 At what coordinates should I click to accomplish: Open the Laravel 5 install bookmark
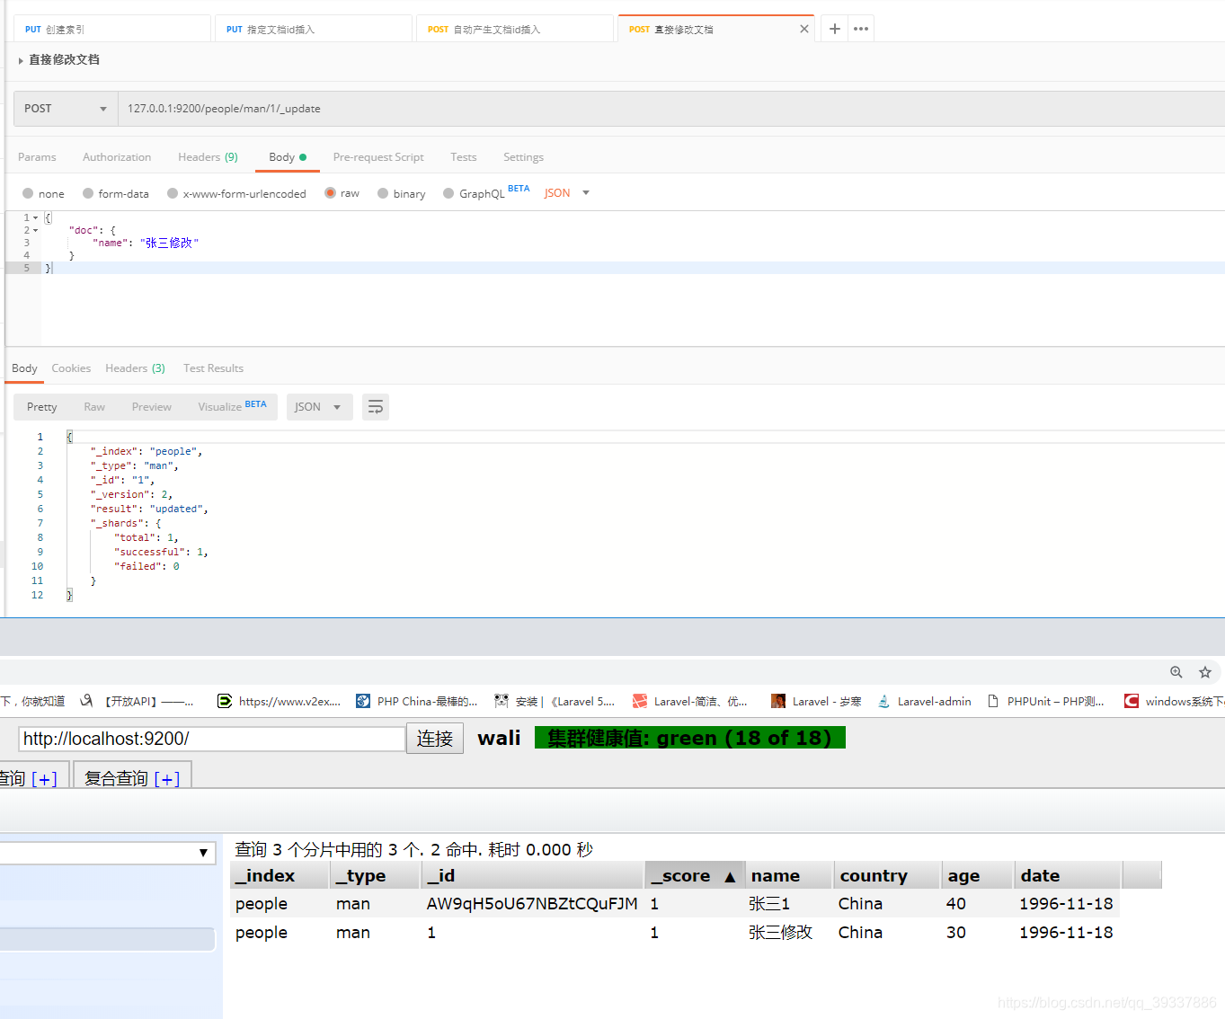pyautogui.click(x=555, y=701)
